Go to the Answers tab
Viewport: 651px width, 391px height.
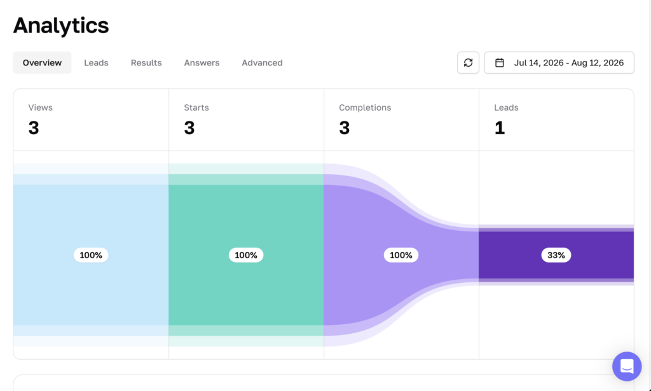202,63
